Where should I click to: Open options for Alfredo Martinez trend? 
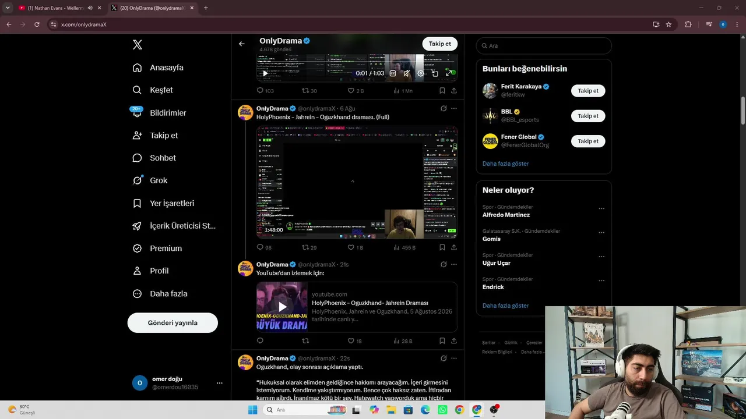coord(601,208)
